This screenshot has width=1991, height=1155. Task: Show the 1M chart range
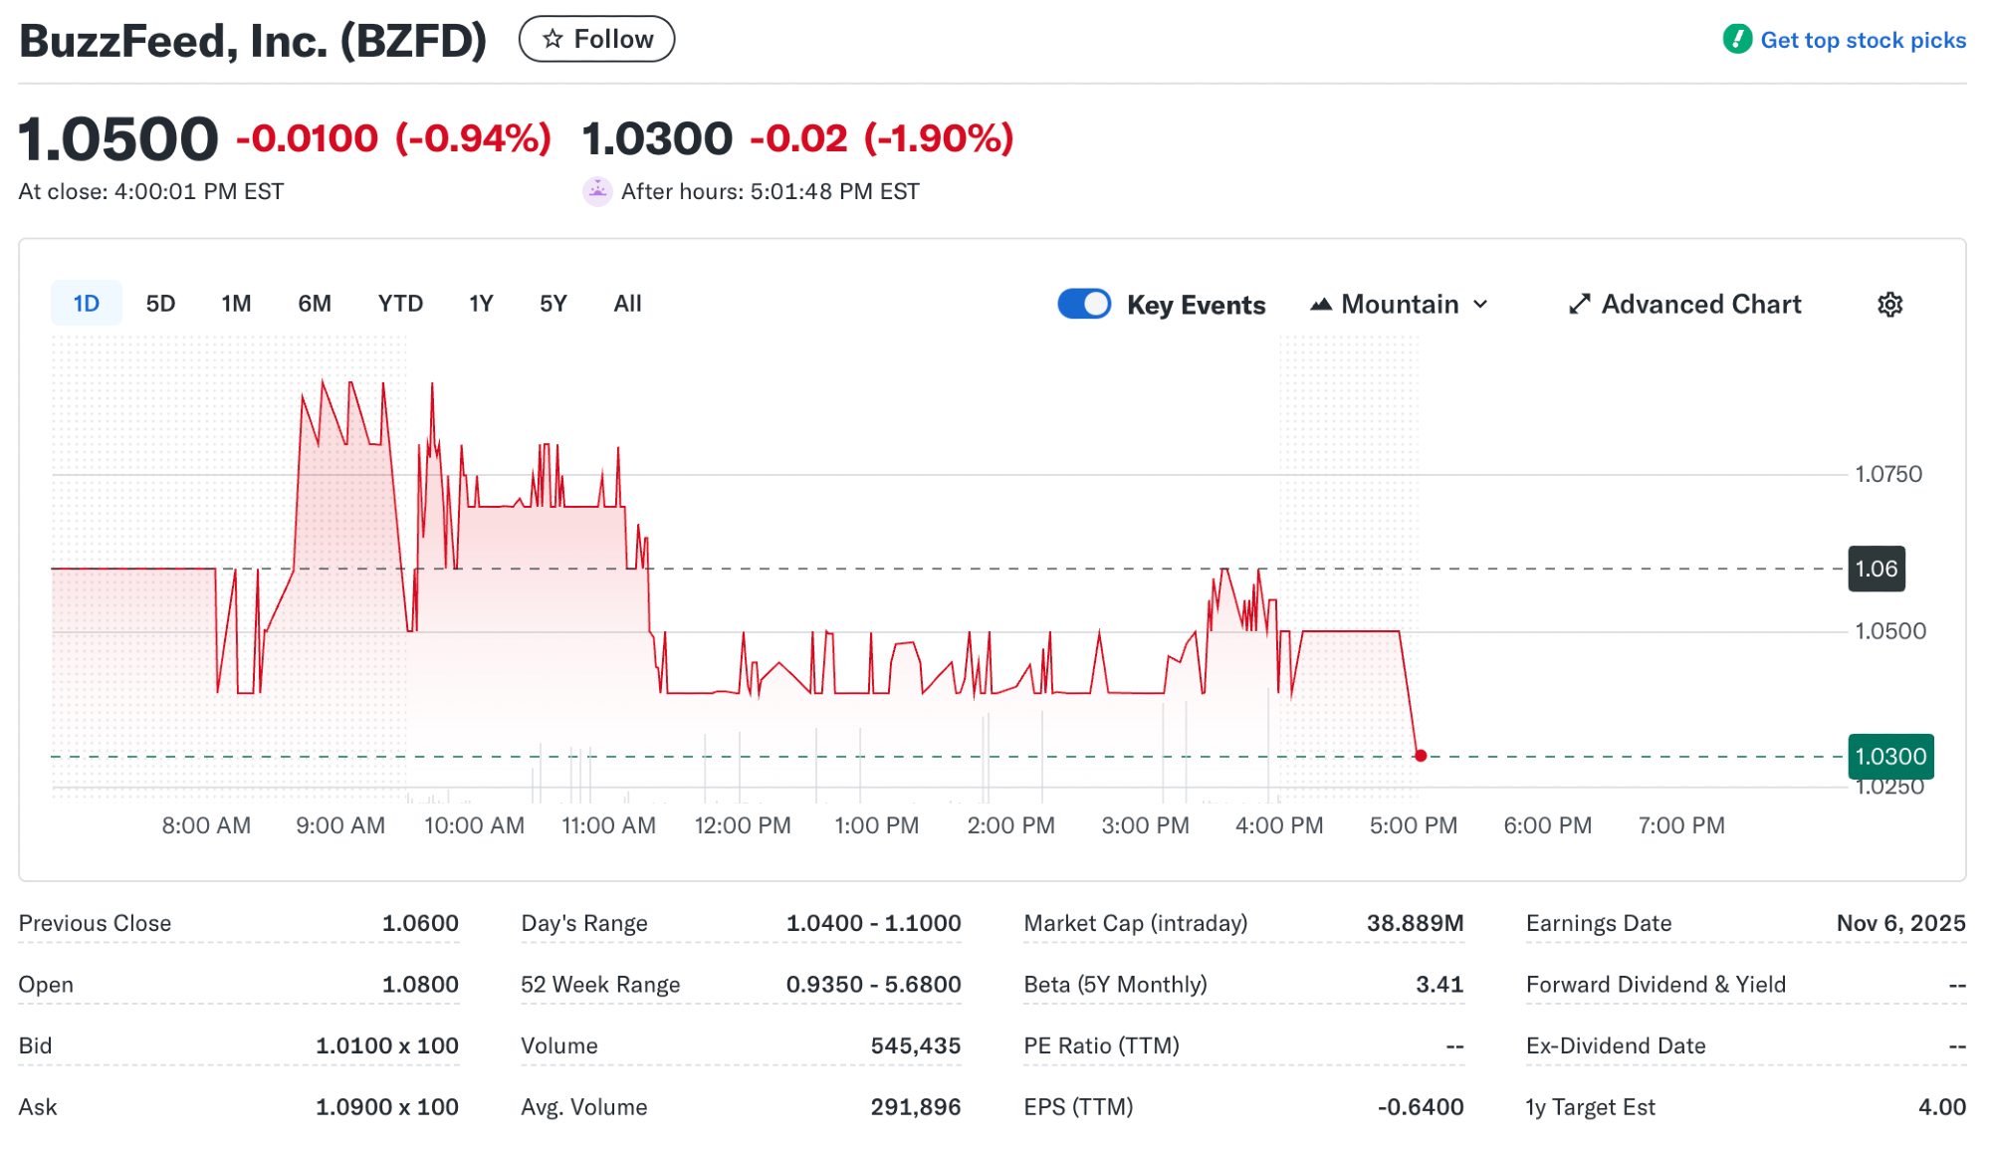click(x=236, y=304)
